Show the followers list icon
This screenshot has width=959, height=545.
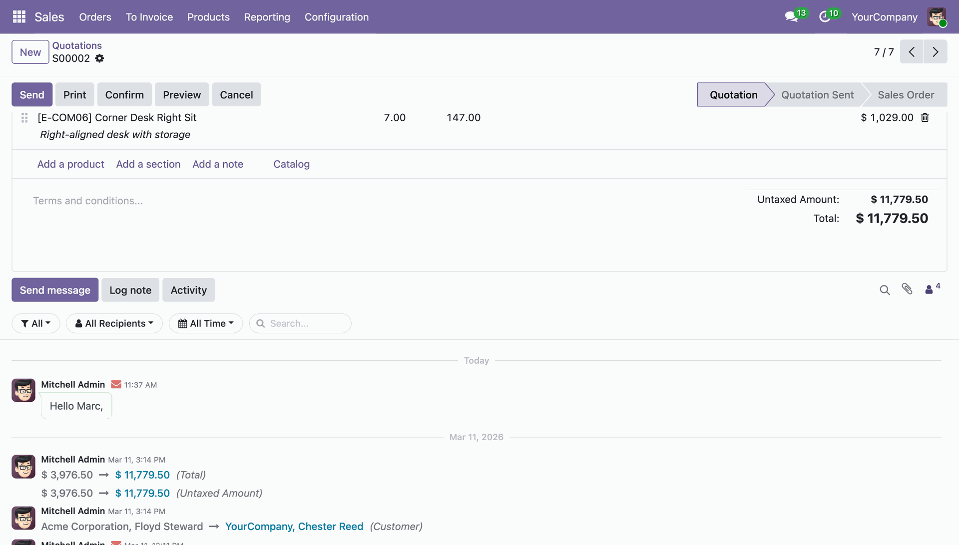pyautogui.click(x=929, y=289)
